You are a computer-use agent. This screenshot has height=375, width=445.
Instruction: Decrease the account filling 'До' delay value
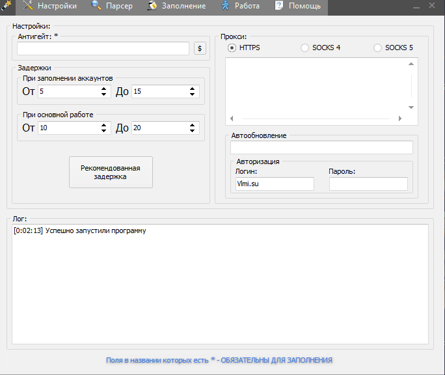point(193,95)
